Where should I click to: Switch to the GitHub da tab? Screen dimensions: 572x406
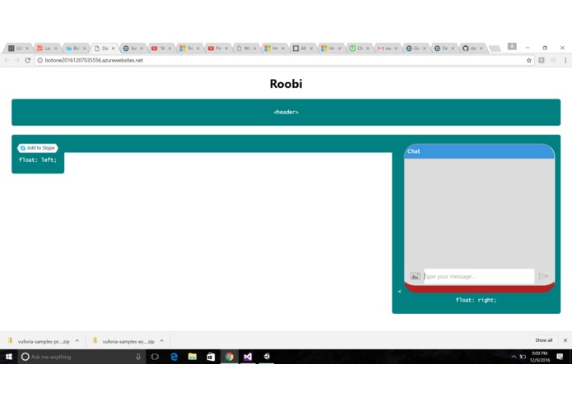click(471, 48)
